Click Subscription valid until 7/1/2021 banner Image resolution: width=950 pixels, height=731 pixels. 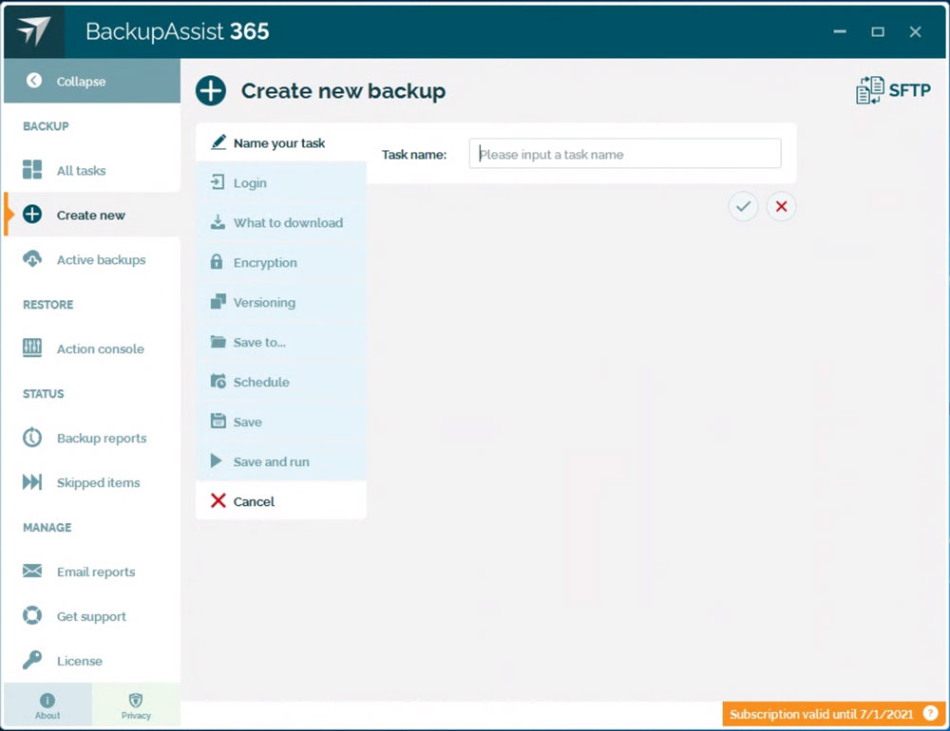pos(834,713)
